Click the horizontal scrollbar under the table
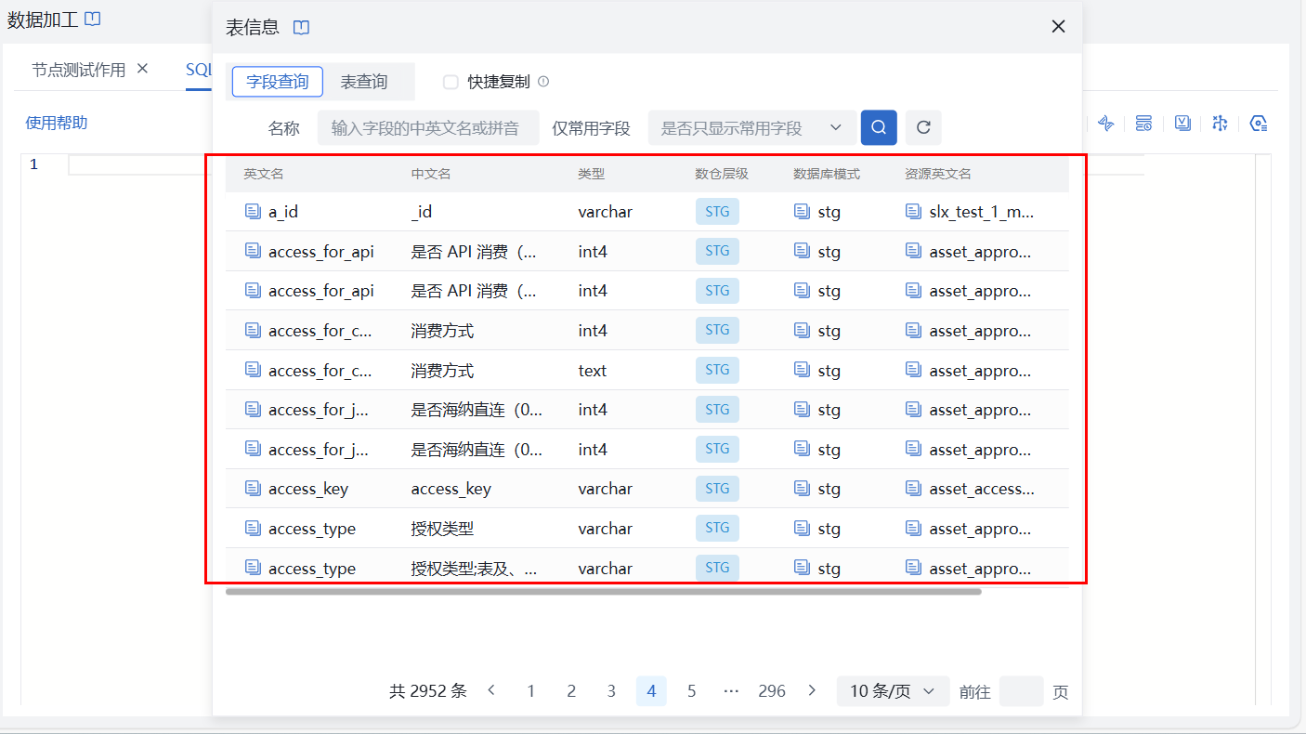 [604, 591]
